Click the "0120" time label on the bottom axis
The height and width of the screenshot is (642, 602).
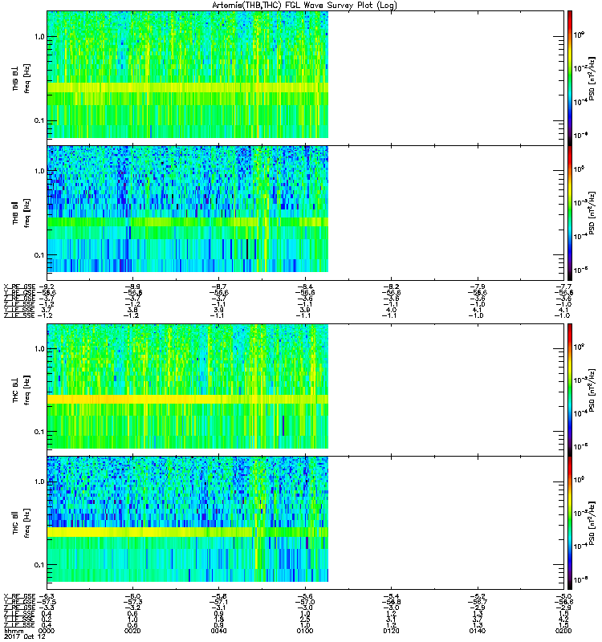391,631
